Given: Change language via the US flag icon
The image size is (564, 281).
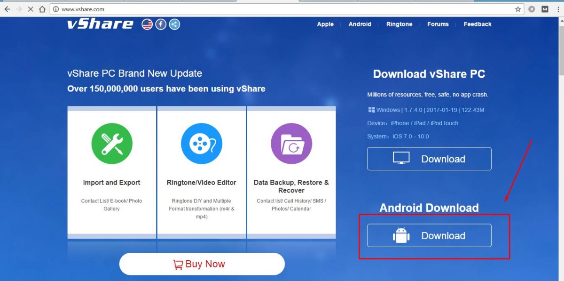Looking at the screenshot, I should [x=147, y=24].
